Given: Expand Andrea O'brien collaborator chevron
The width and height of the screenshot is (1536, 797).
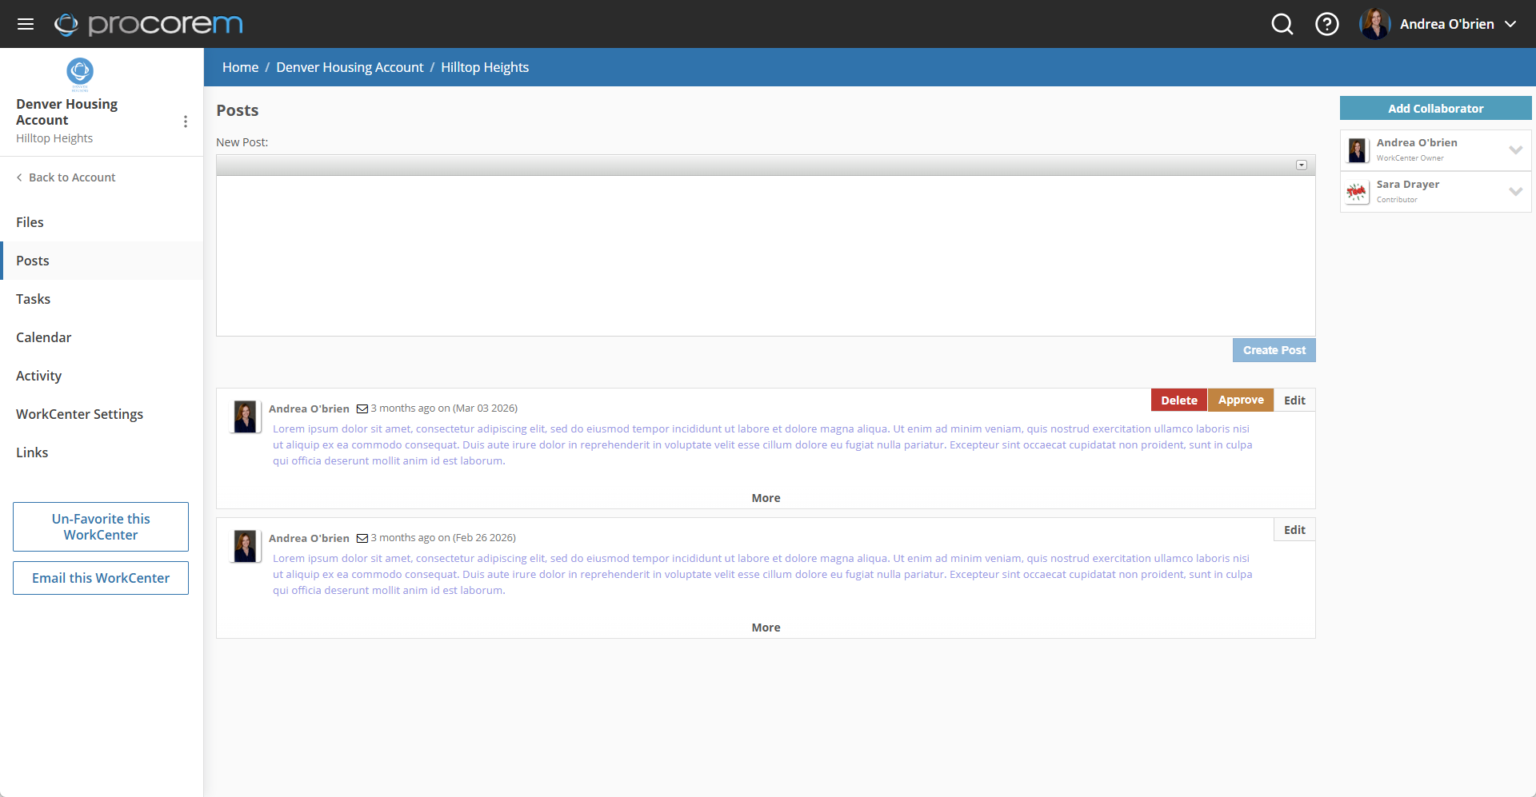Looking at the screenshot, I should [x=1515, y=149].
